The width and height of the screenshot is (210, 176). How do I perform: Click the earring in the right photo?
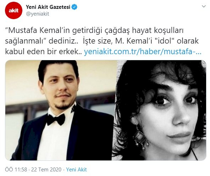pos(140,138)
